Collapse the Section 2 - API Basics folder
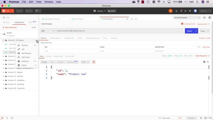 pyautogui.click(x=3, y=40)
